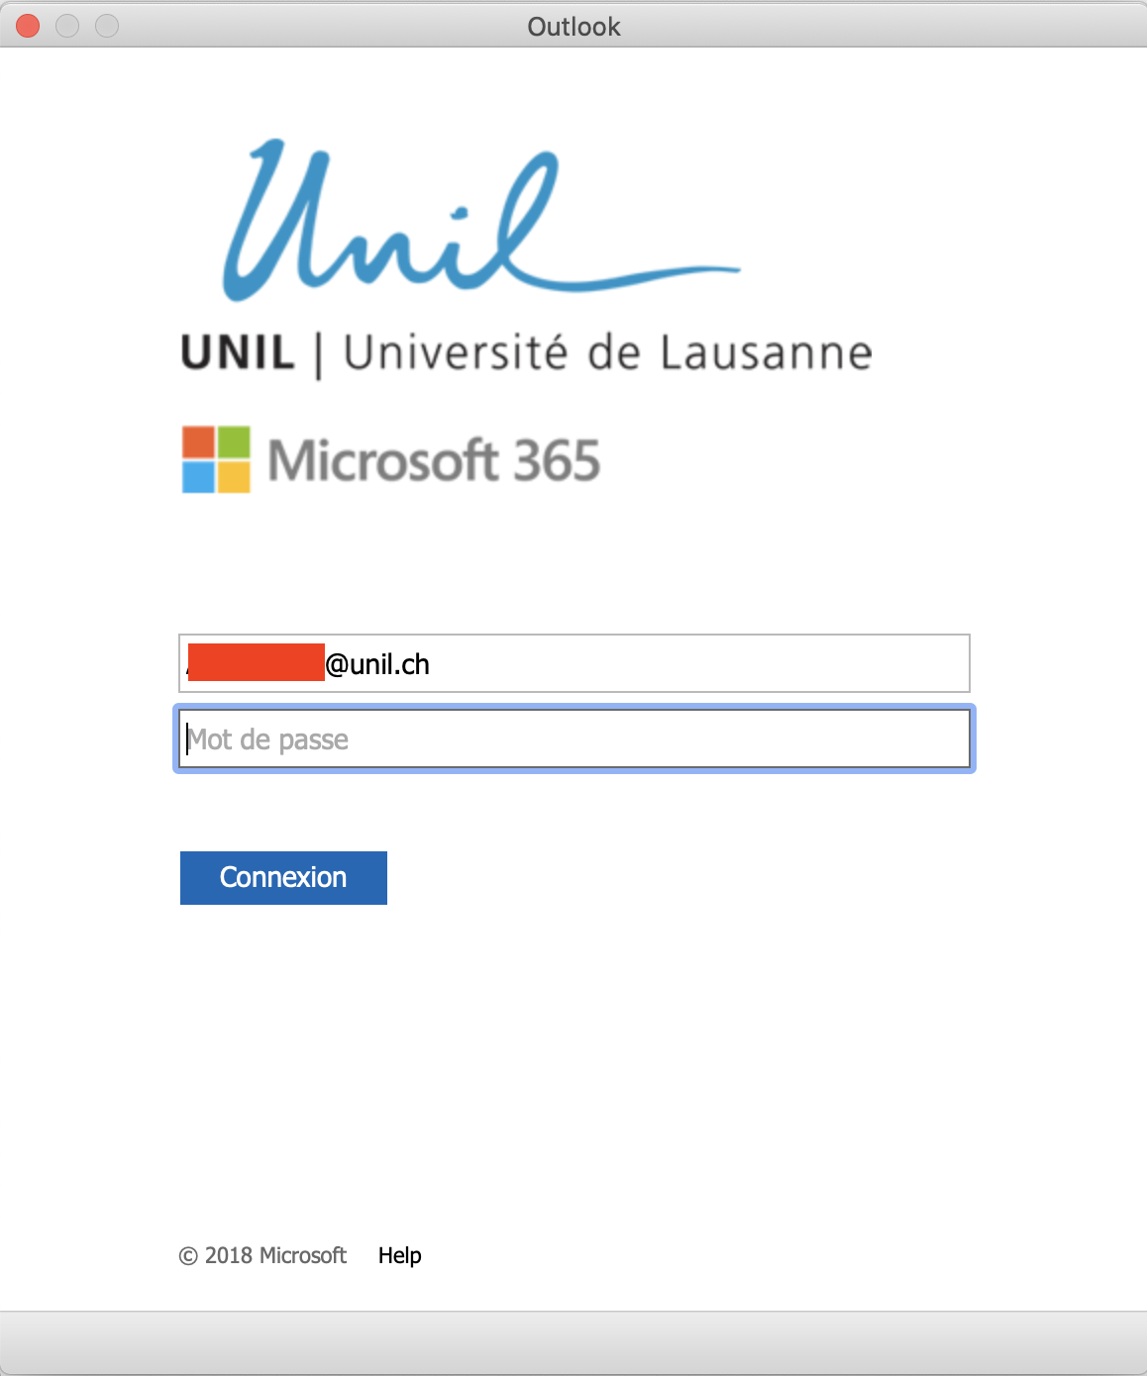Click the vertical divider after UNIL
This screenshot has width=1147, height=1376.
tap(318, 356)
